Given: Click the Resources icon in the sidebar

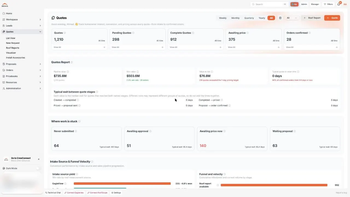Looking at the screenshot, I should click(4, 82).
